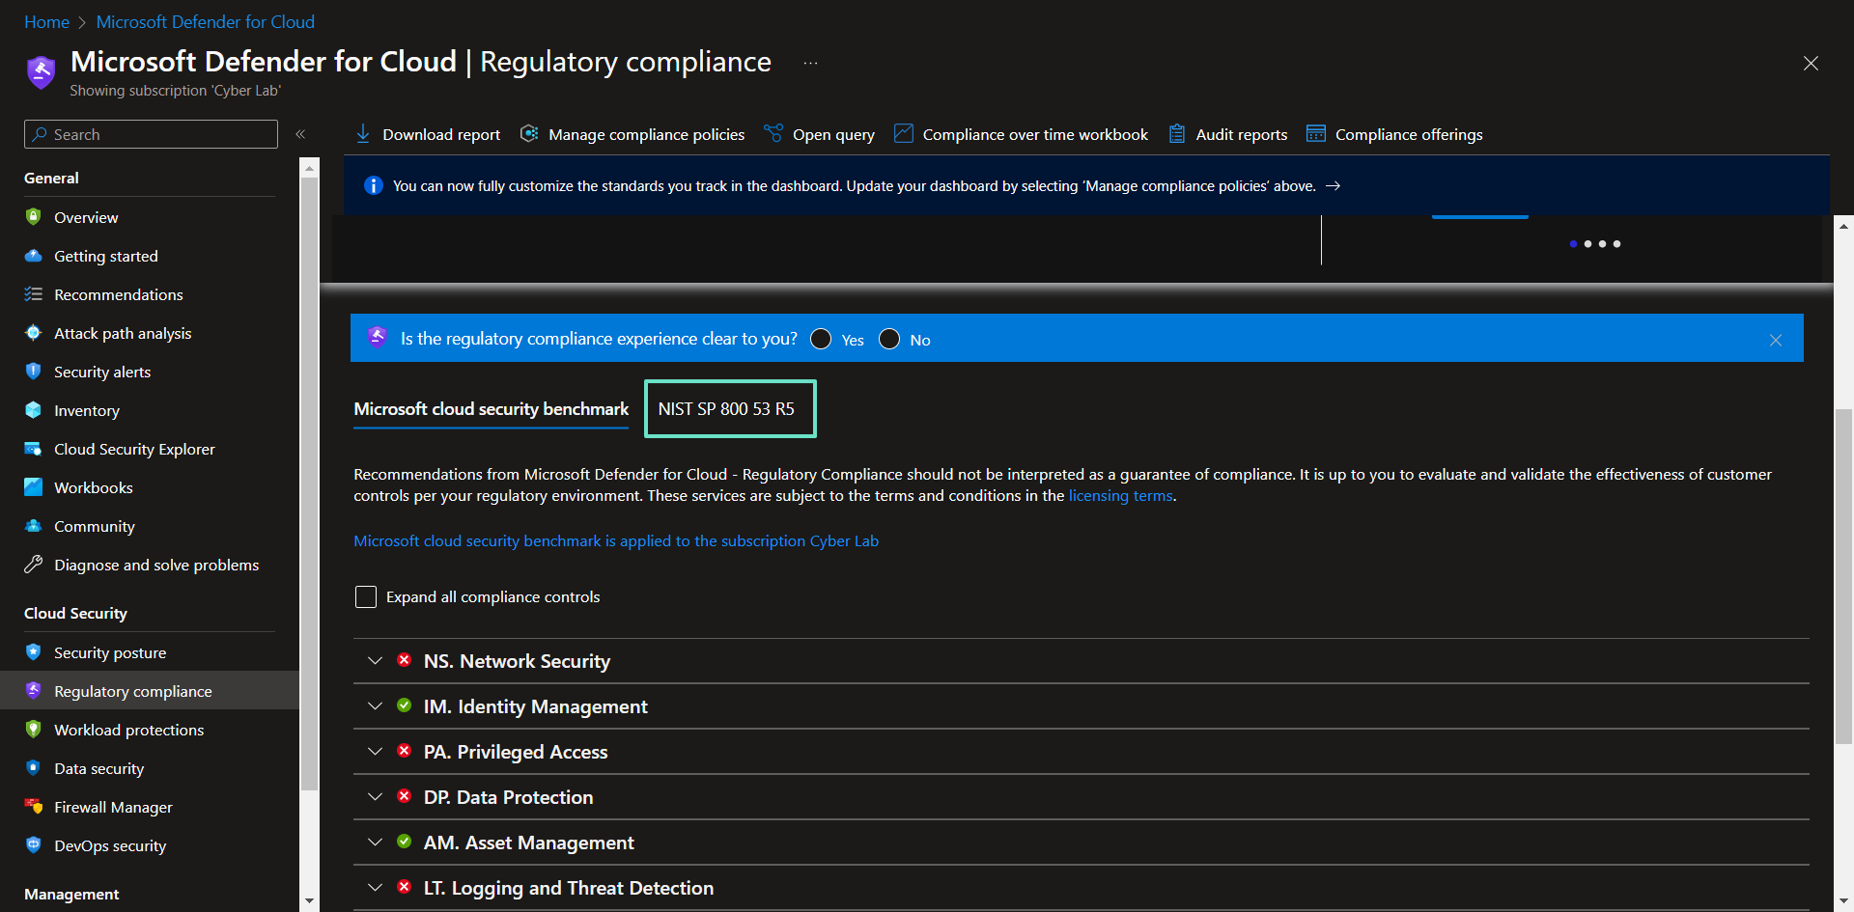Check Expand all compliance controls checkbox
Image resolution: width=1854 pixels, height=912 pixels.
point(366,596)
